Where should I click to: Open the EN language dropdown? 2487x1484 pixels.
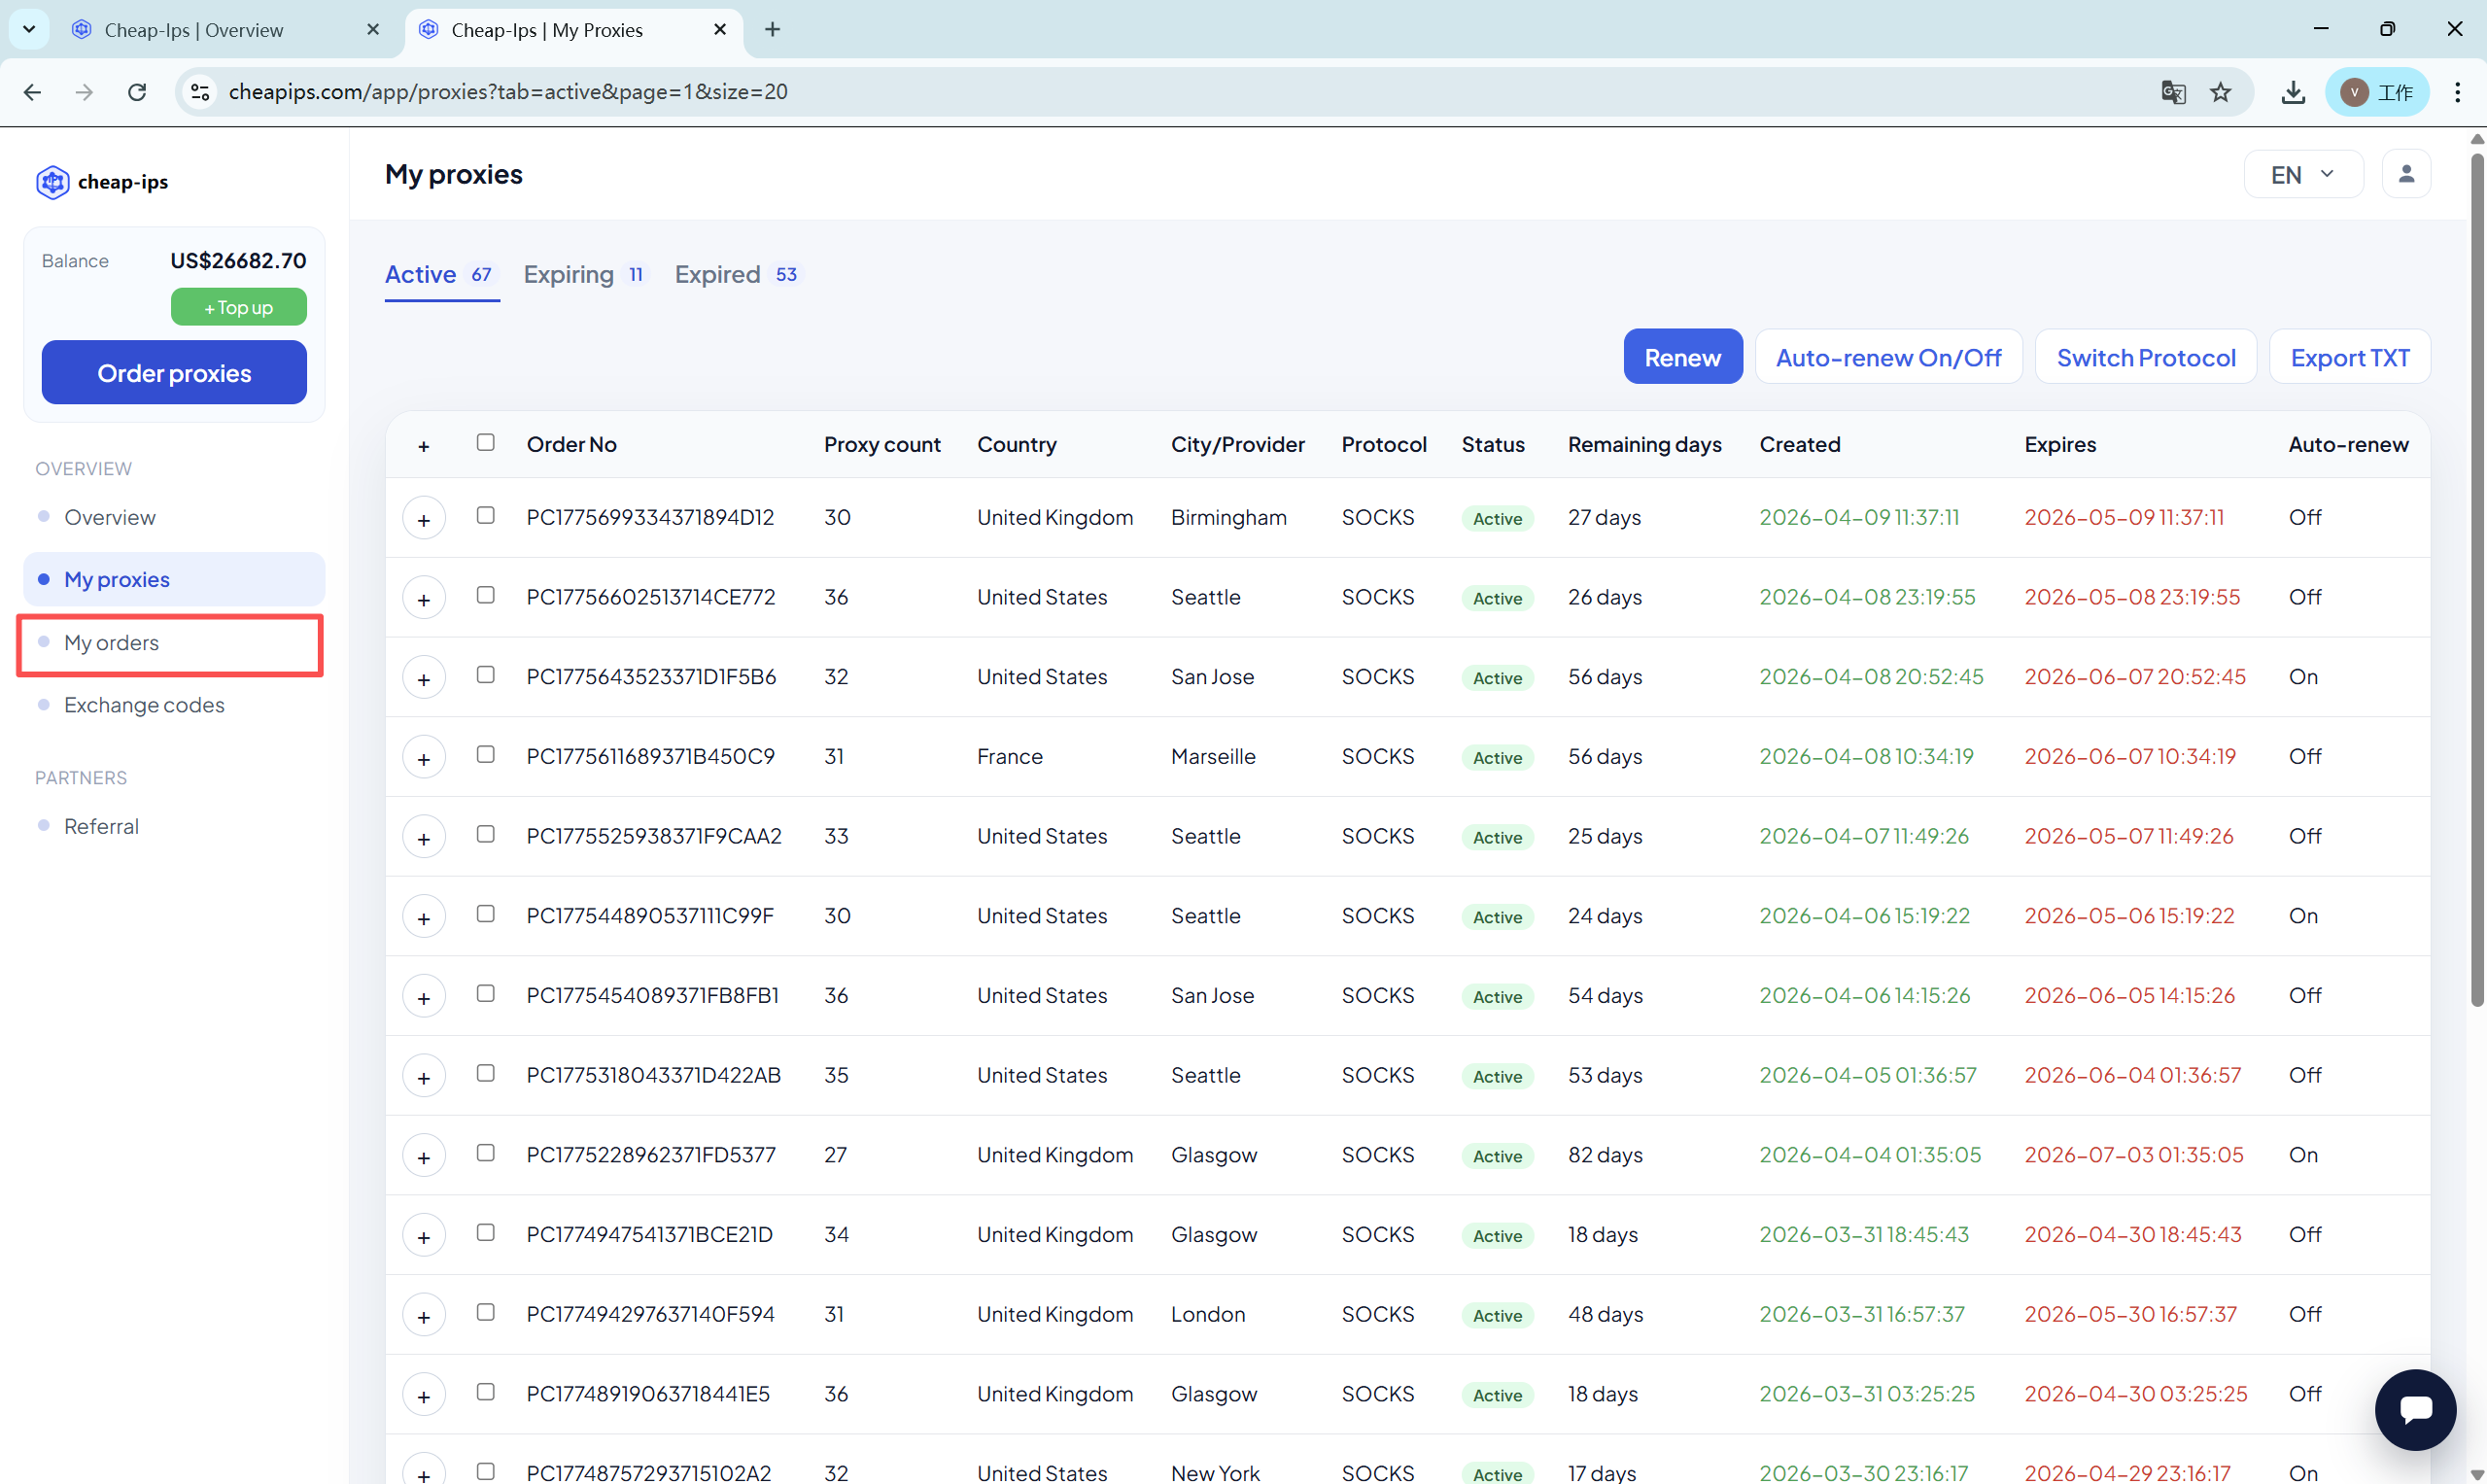point(2302,174)
